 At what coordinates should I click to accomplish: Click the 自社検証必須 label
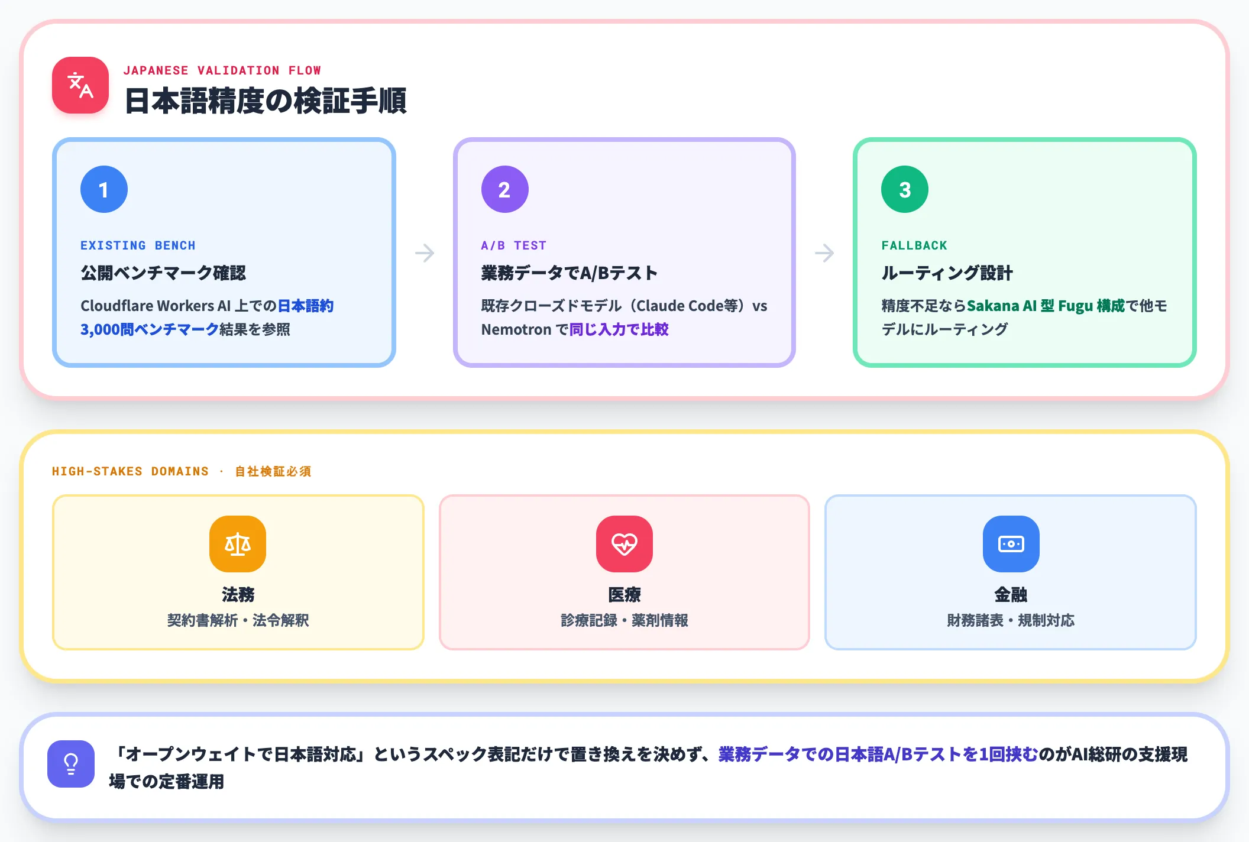pos(273,471)
